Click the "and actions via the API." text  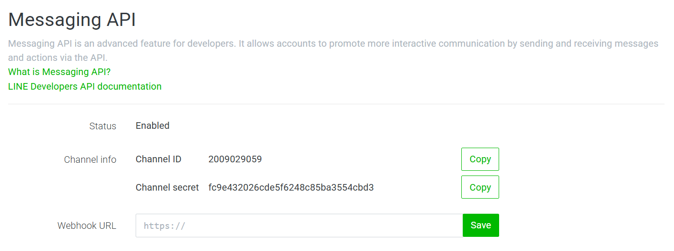58,58
